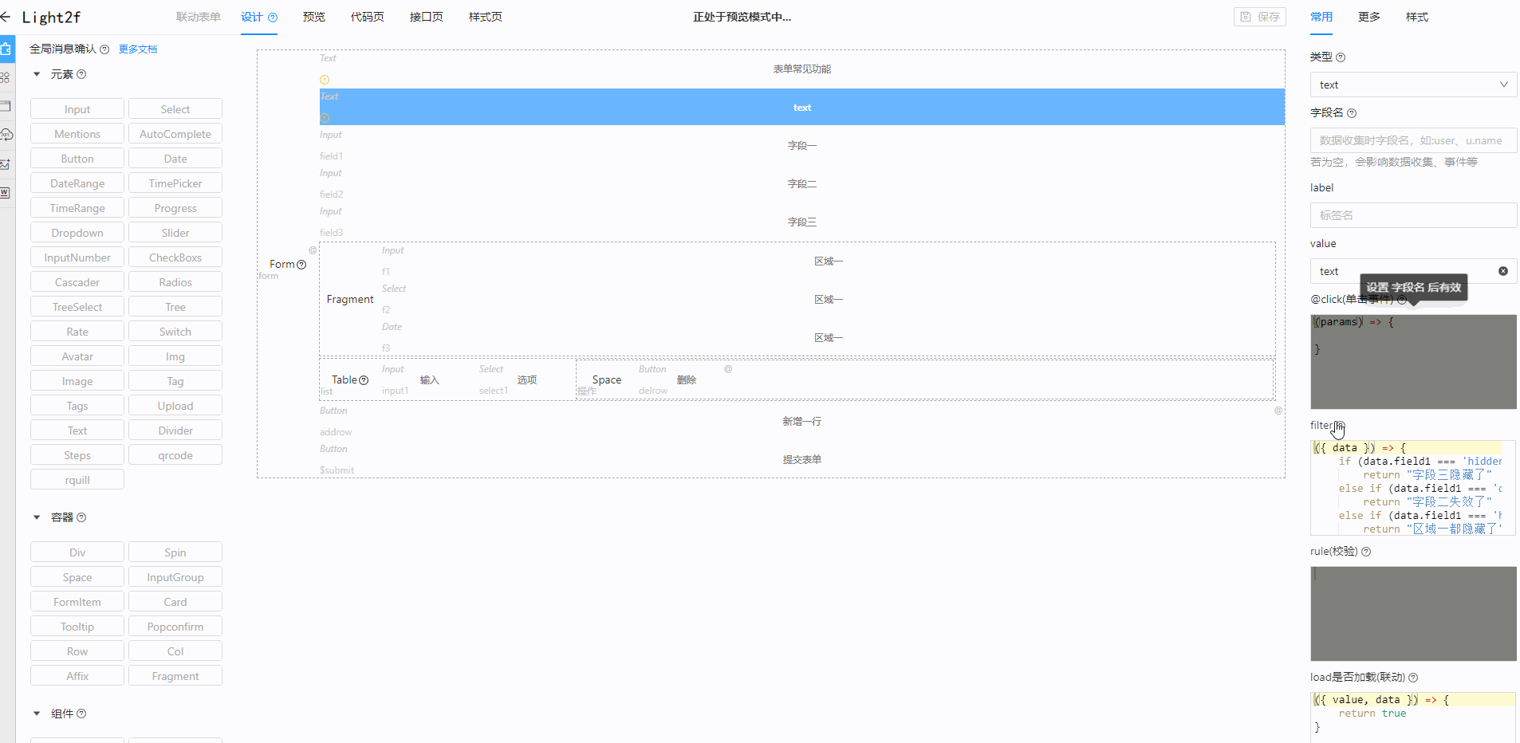Open the window layout sidebar panel
Viewport: 1520px width, 743px height.
pos(5,106)
